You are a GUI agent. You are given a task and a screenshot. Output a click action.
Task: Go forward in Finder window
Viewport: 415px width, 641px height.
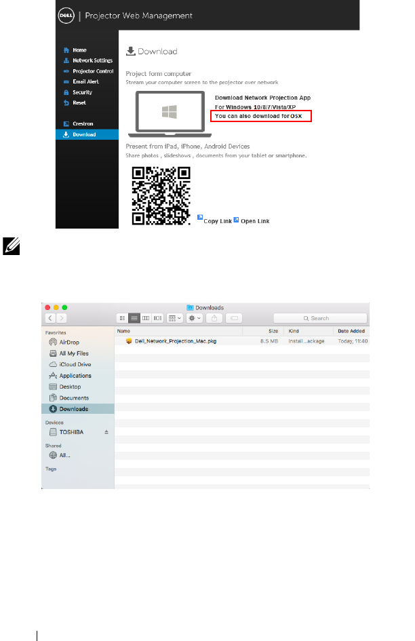click(61, 318)
